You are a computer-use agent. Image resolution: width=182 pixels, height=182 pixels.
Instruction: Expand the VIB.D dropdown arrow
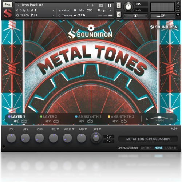click(x=73, y=129)
